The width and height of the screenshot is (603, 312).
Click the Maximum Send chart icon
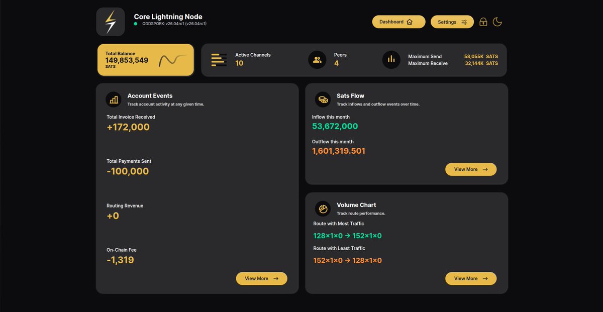tap(391, 59)
